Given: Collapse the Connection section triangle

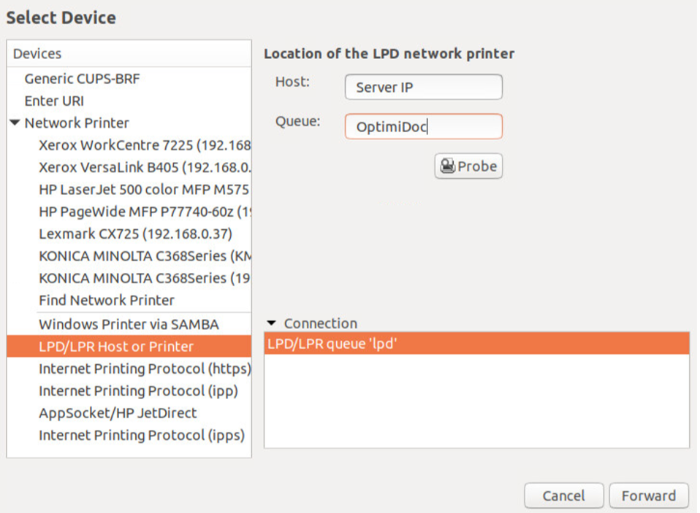Looking at the screenshot, I should [x=273, y=323].
